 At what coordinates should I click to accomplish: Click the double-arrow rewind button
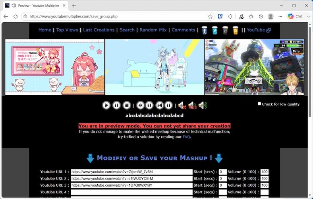(x=140, y=105)
